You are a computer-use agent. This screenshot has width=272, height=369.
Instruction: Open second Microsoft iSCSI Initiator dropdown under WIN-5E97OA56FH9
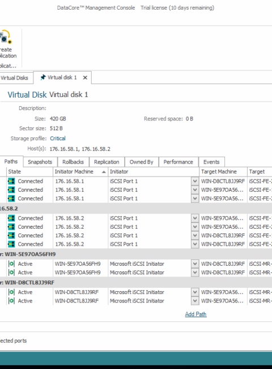point(195,272)
